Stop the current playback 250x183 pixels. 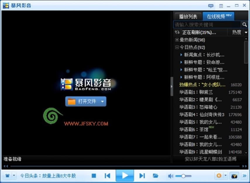94,176
